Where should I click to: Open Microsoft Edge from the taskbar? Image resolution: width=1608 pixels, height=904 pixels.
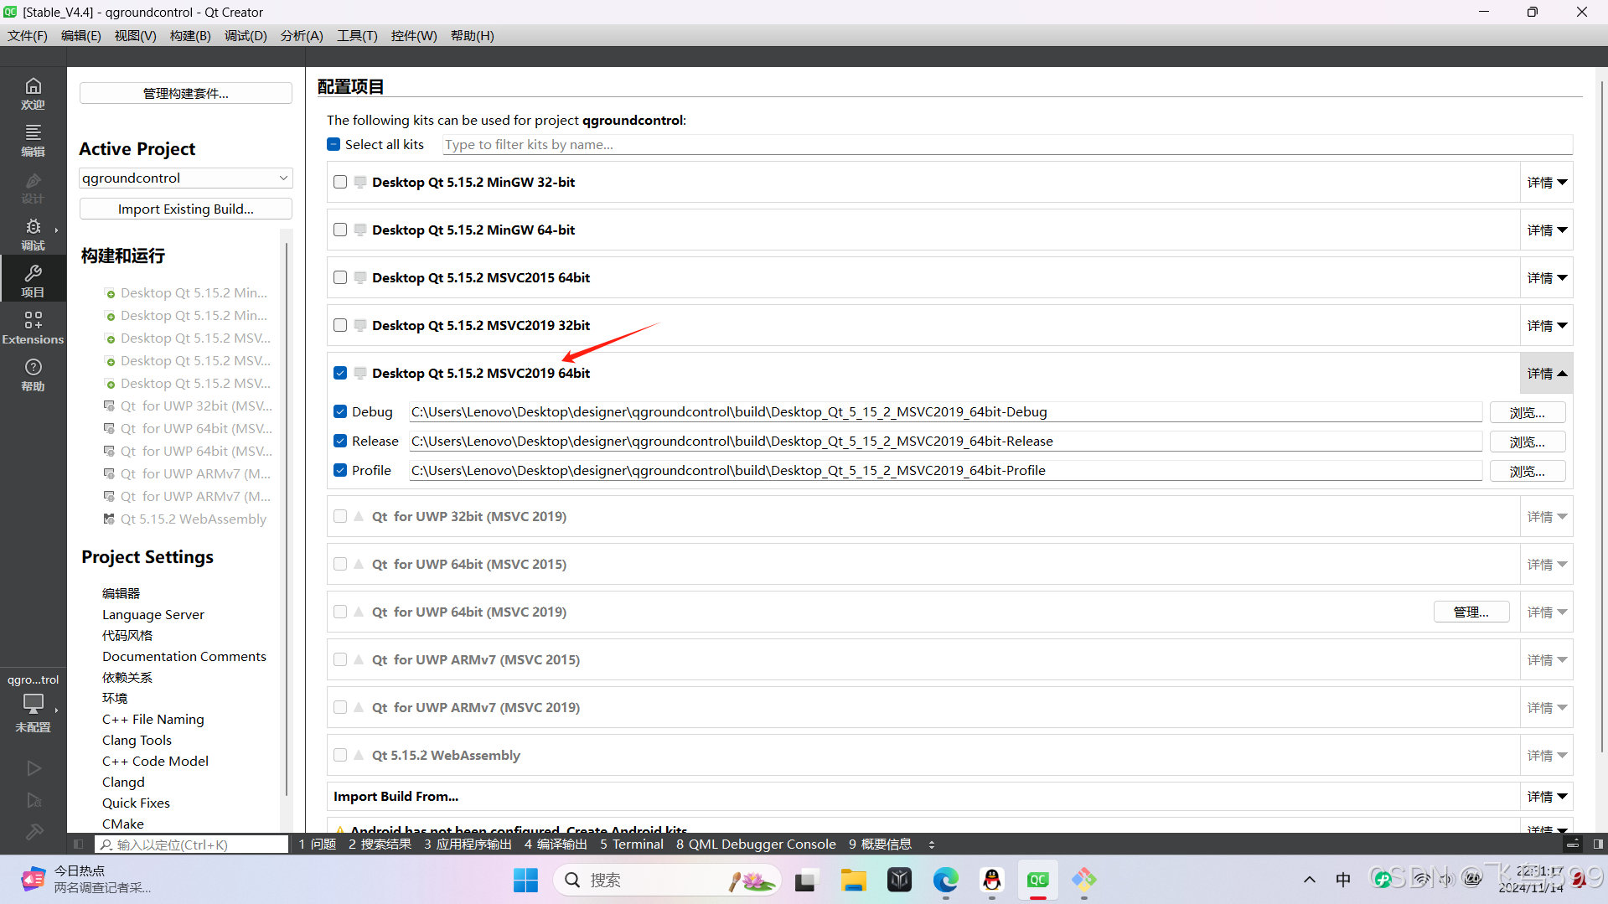point(945,880)
